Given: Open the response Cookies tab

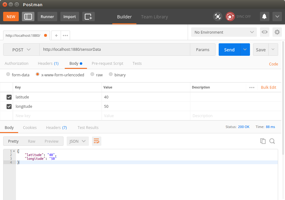Looking at the screenshot, I should pos(30,128).
